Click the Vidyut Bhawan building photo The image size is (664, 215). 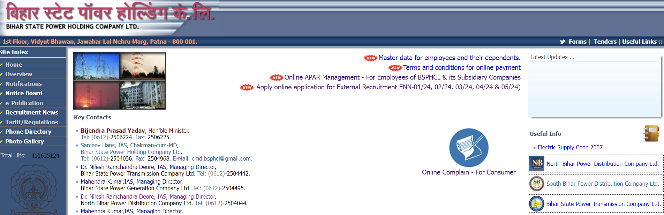[x=142, y=95]
